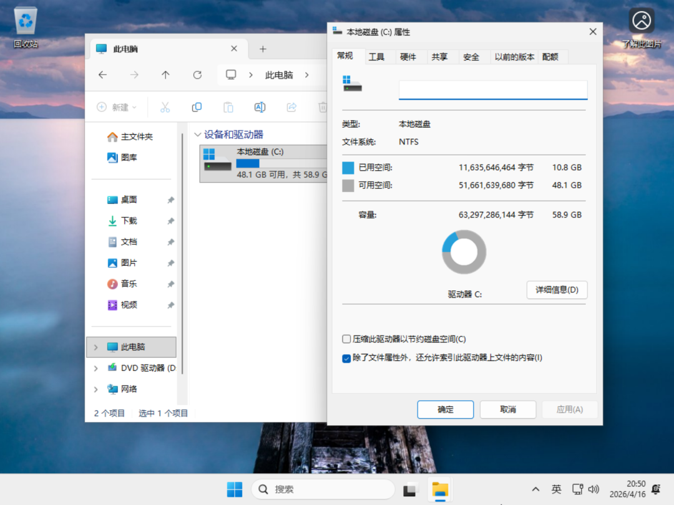Screen dimensions: 674x505
Task: Select the 常规 tab in properties
Action: [344, 56]
